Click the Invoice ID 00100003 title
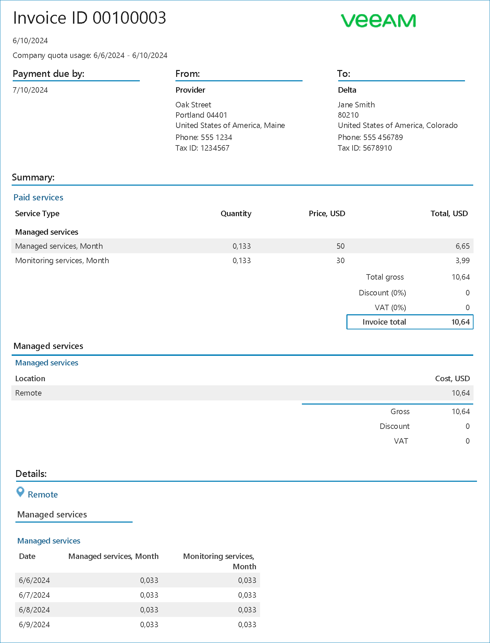The height and width of the screenshot is (643, 490). 89,18
